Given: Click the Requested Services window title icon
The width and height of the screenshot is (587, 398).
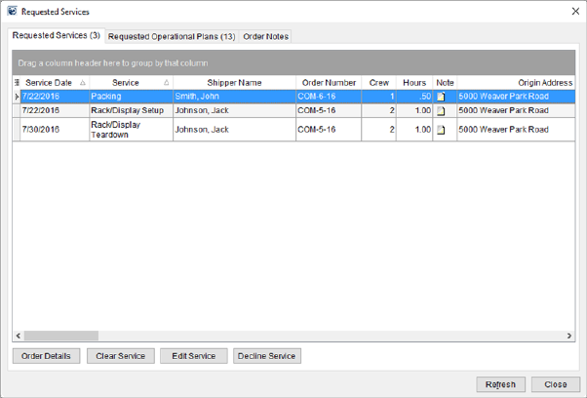Looking at the screenshot, I should 11,12.
